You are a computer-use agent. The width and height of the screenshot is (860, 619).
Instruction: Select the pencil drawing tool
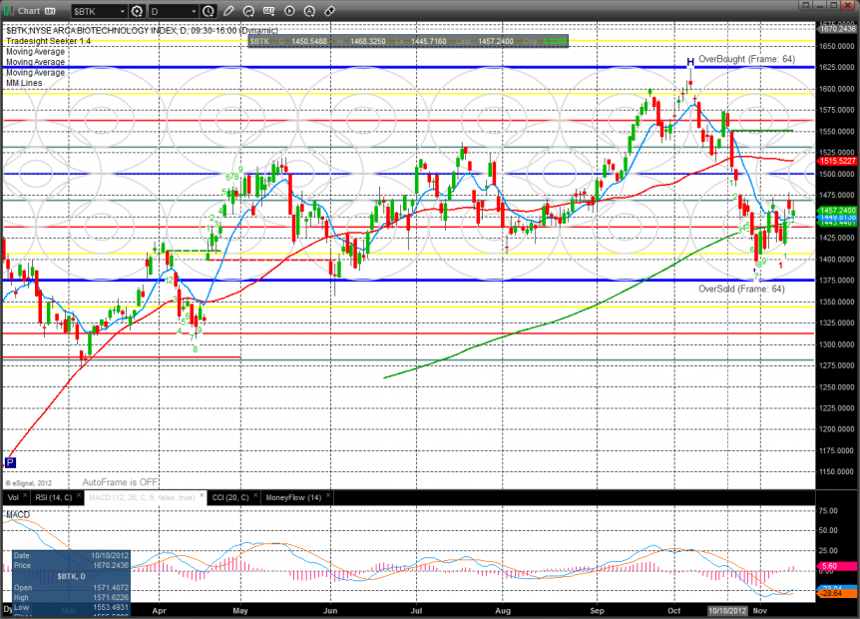click(x=228, y=11)
